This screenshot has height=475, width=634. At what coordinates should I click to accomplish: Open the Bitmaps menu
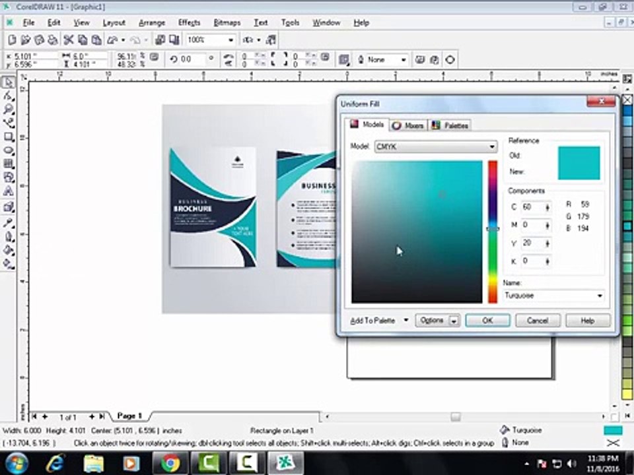pos(227,22)
